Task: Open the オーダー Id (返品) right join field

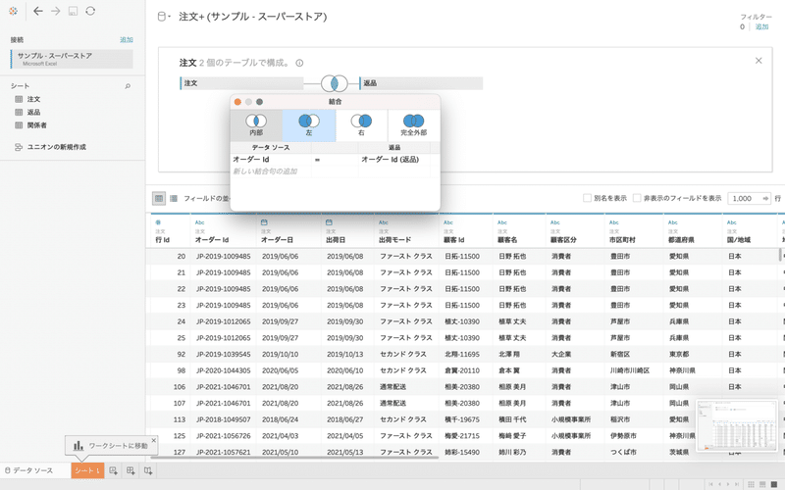Action: [x=394, y=160]
